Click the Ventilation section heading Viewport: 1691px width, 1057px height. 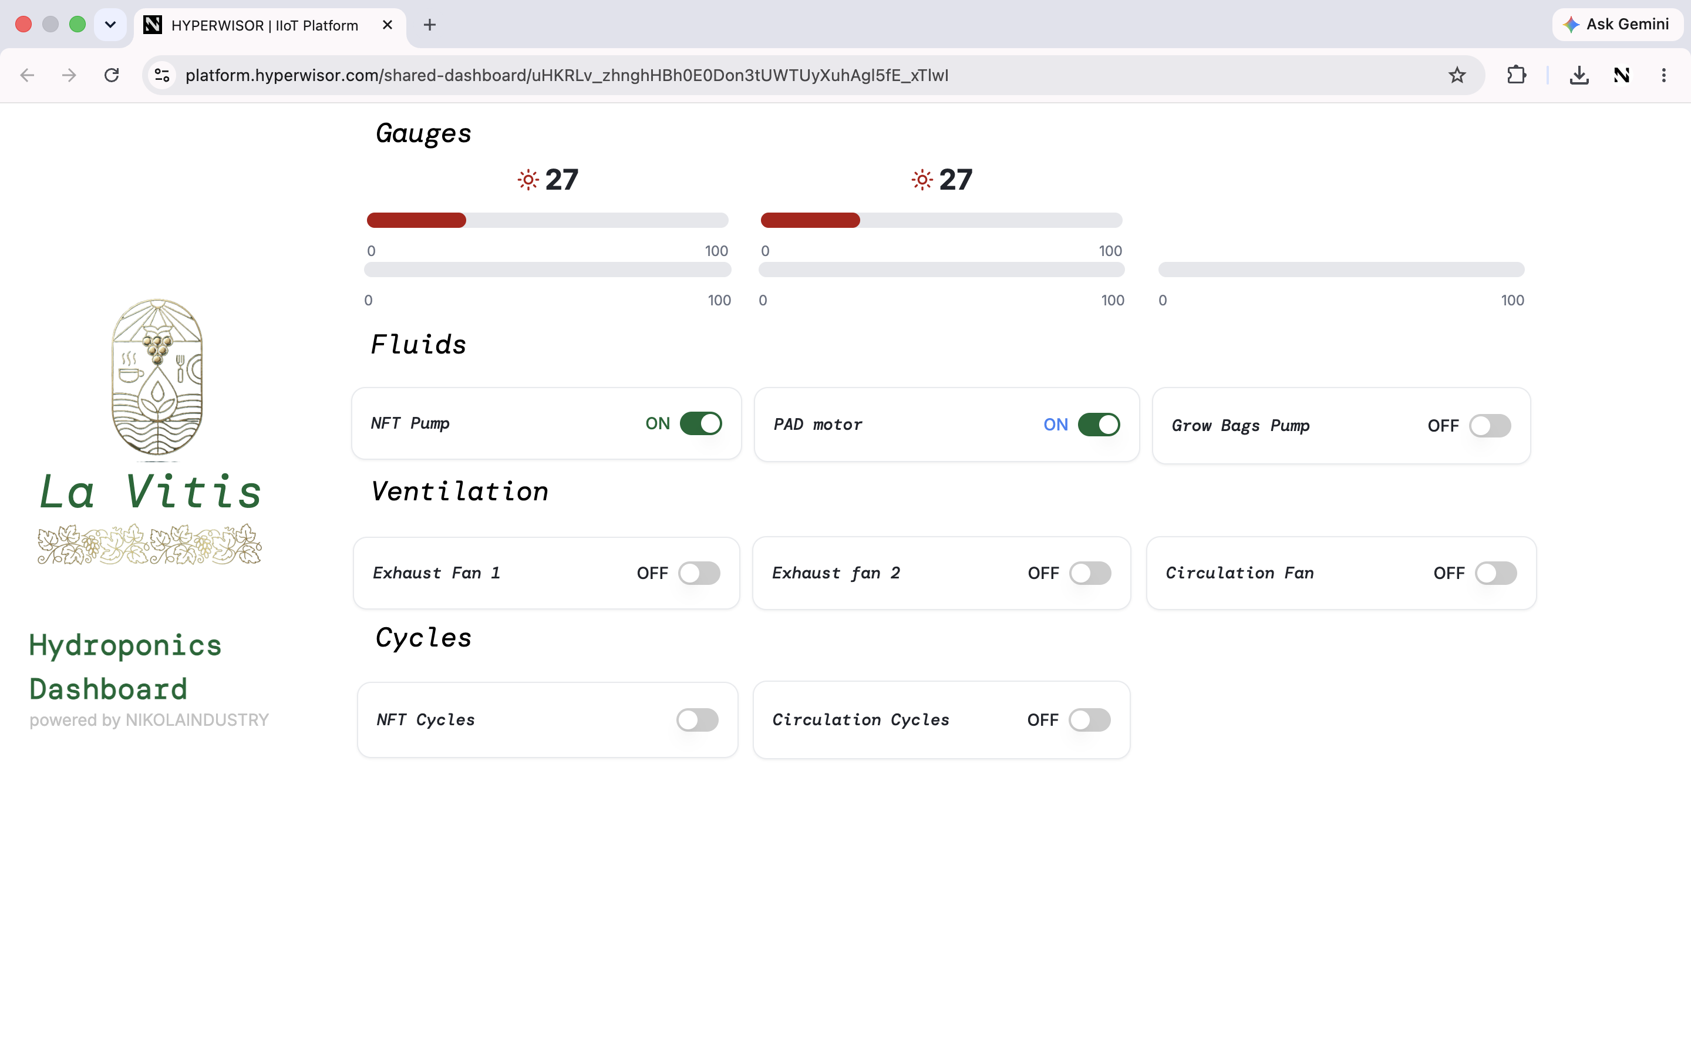[x=459, y=492]
